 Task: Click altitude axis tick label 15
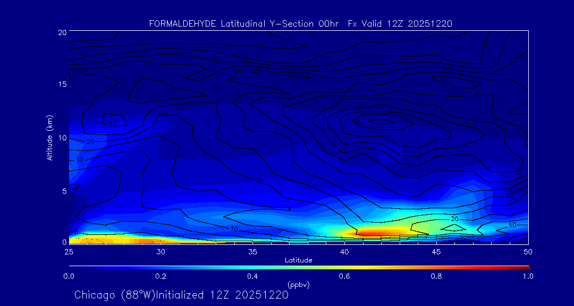(x=62, y=84)
